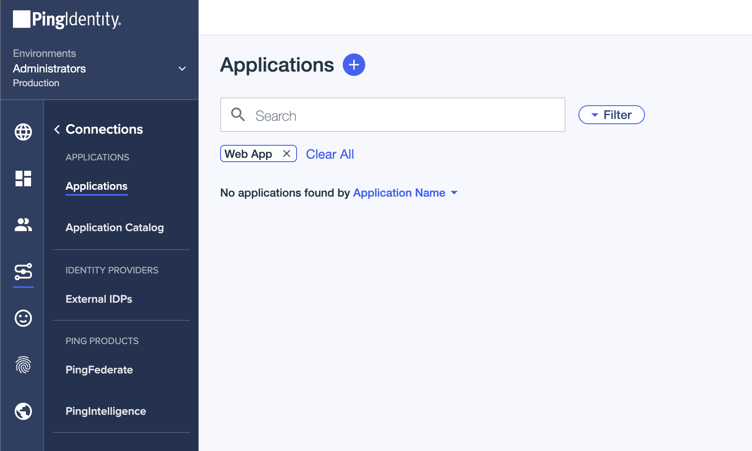Viewport: 752px width, 451px height.
Task: Remove the Web App filter chip
Action: point(286,153)
